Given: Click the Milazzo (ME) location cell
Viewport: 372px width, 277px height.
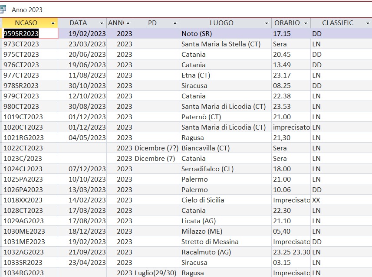Looking at the screenshot, I should (x=226, y=231).
